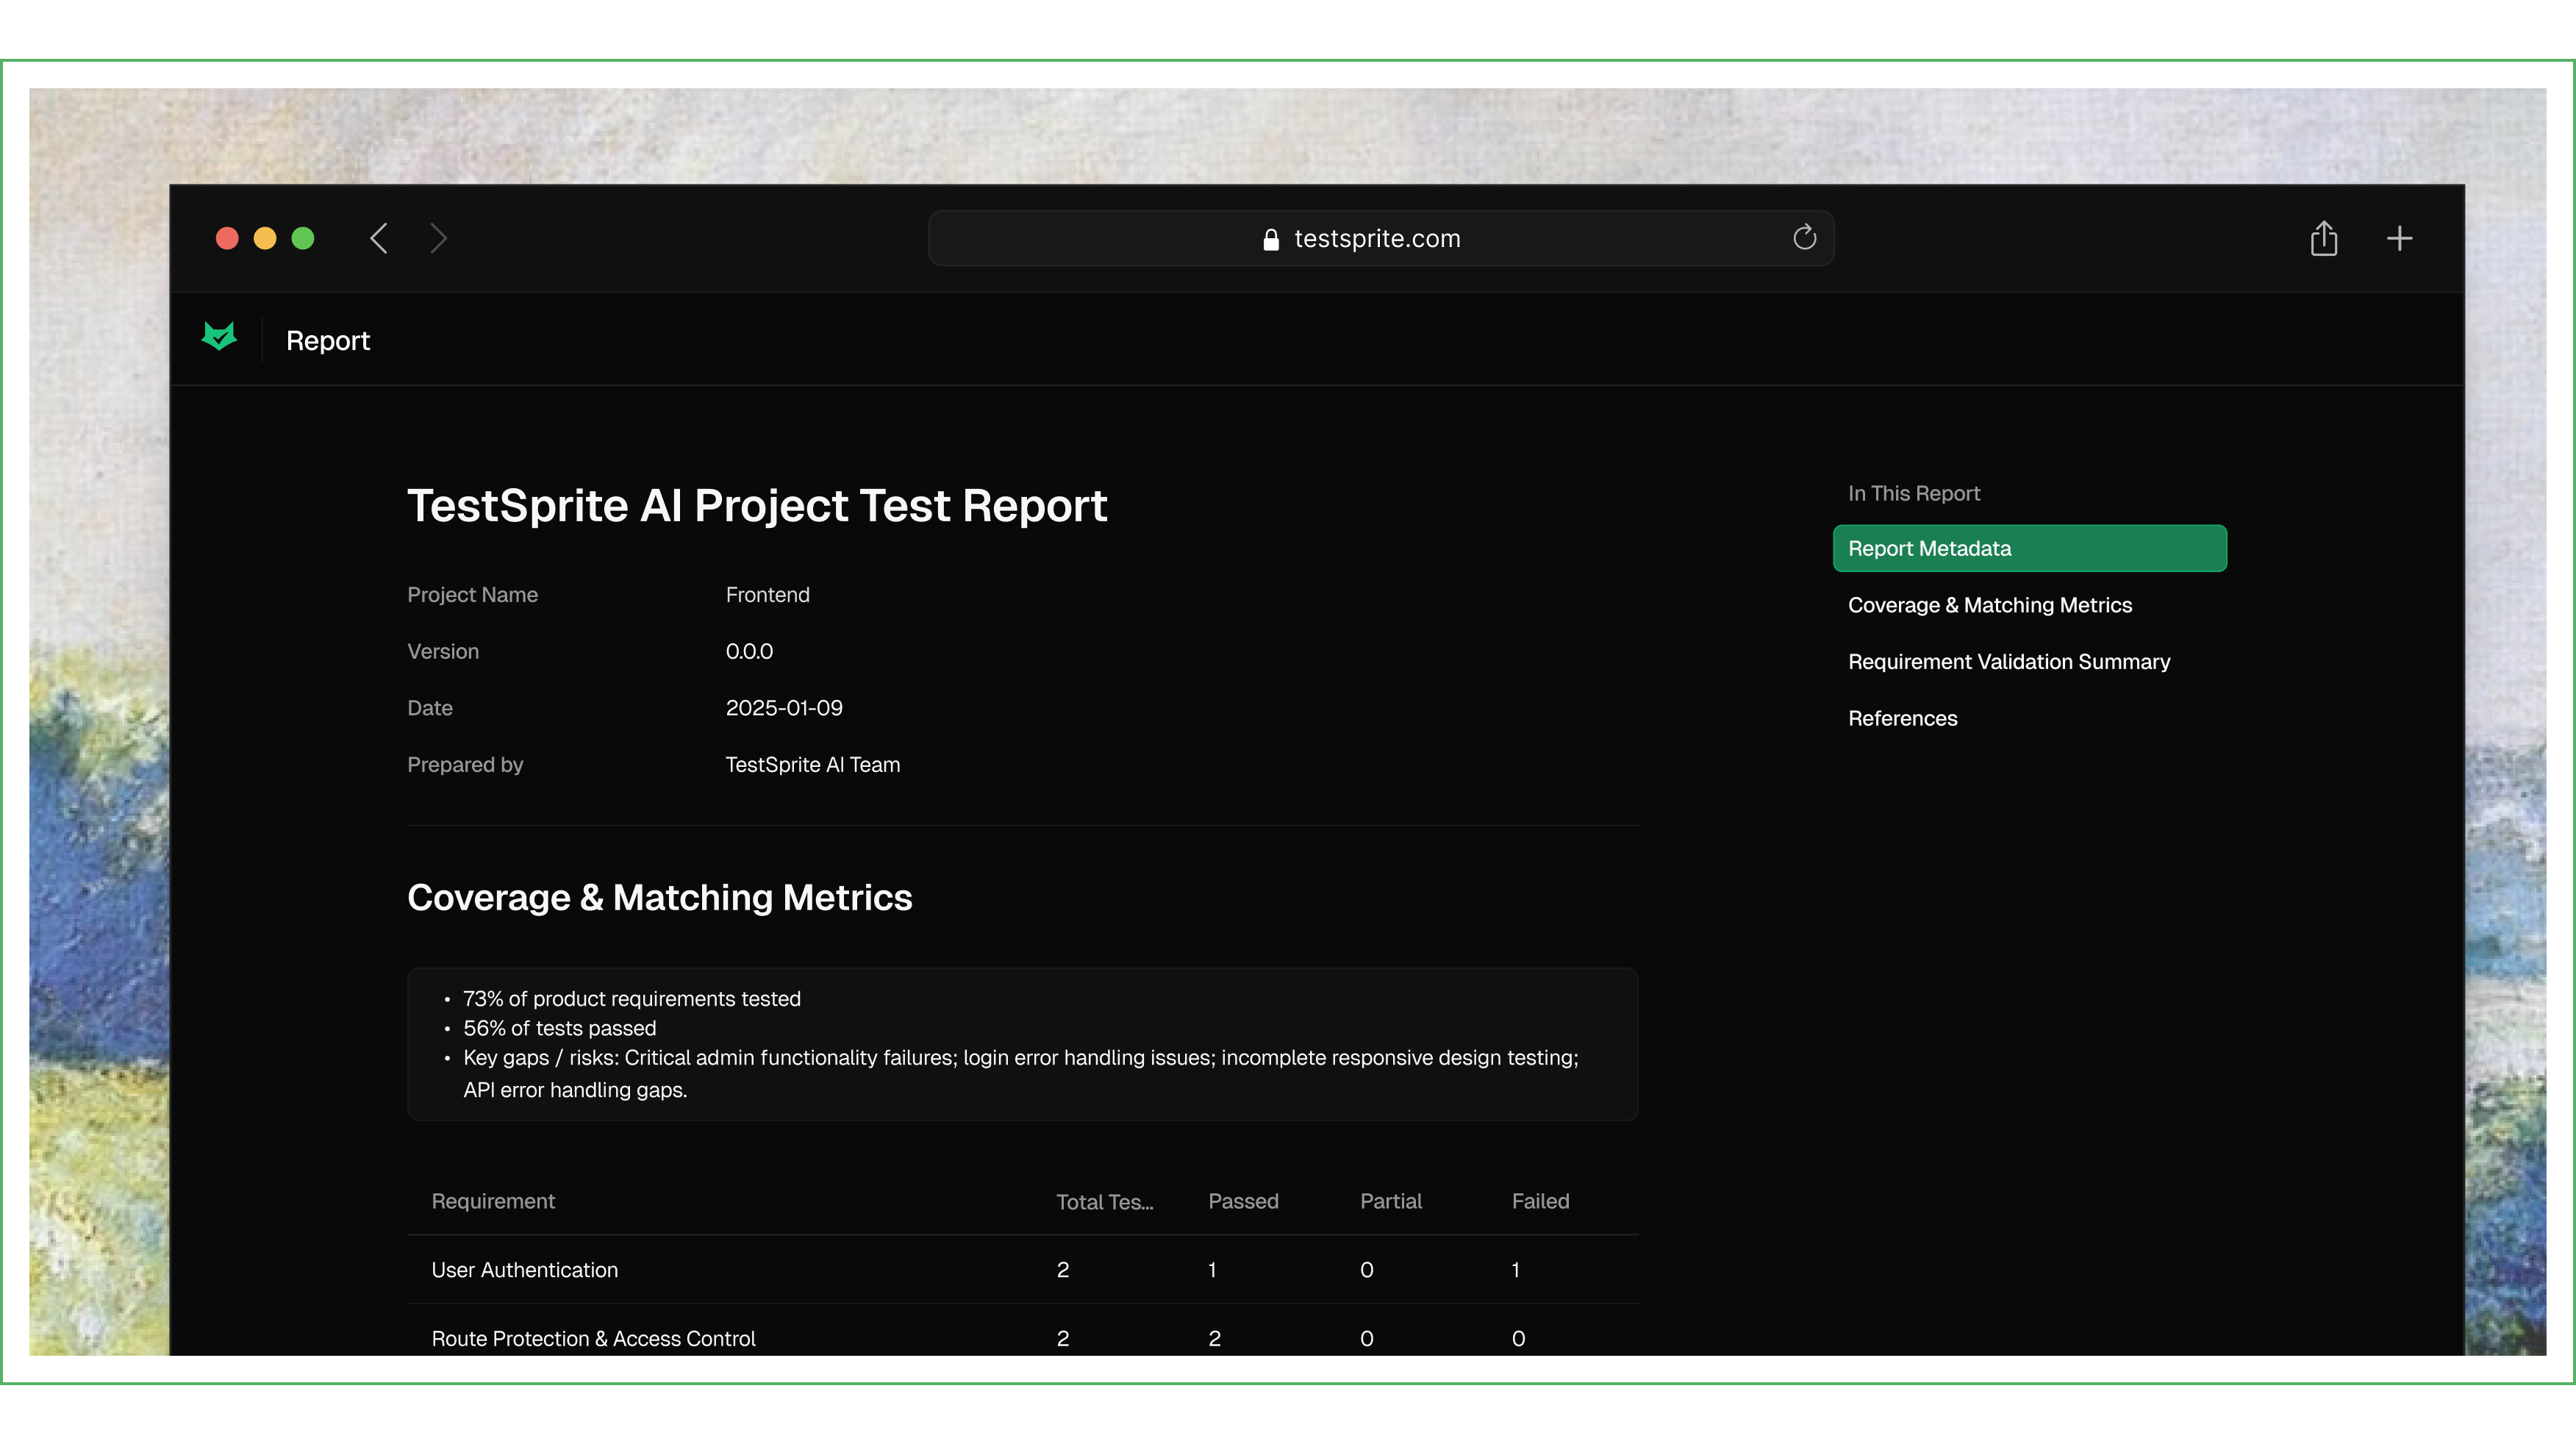Click the truncated Total Tes... column header
This screenshot has height=1444, width=2576.
click(x=1104, y=1202)
